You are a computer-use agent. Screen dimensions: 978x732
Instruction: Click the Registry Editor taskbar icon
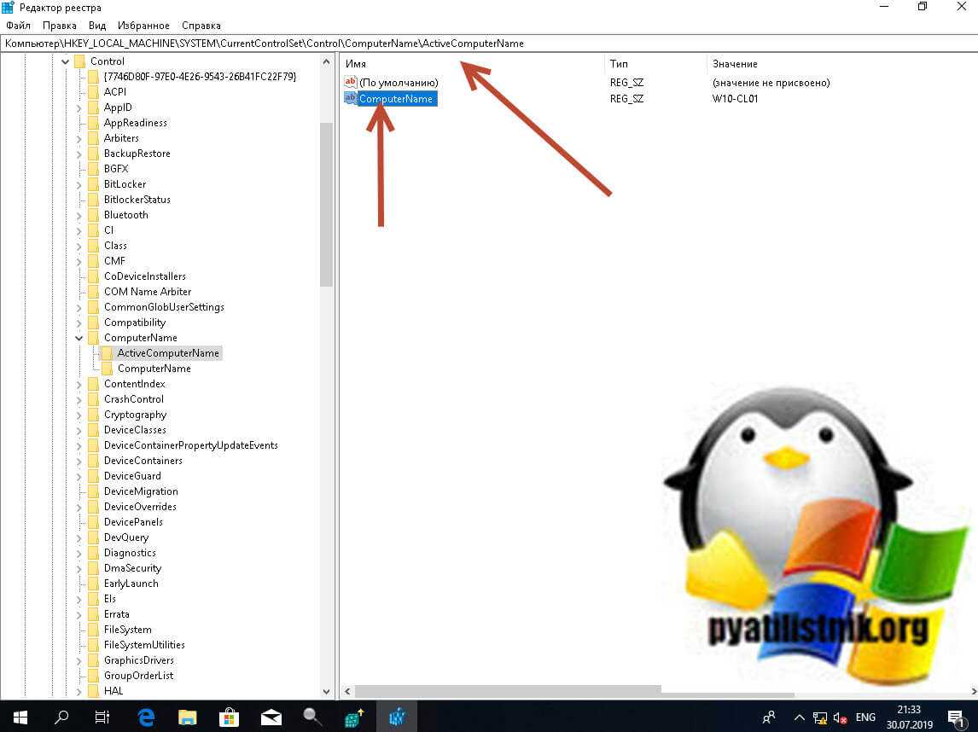pyautogui.click(x=397, y=717)
